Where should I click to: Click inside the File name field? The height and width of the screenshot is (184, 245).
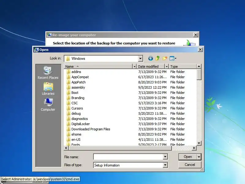pos(128,157)
